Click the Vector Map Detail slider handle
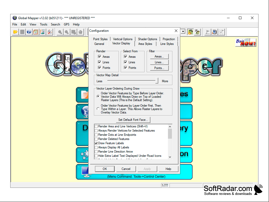This screenshot has width=269, height=202. click(157, 81)
